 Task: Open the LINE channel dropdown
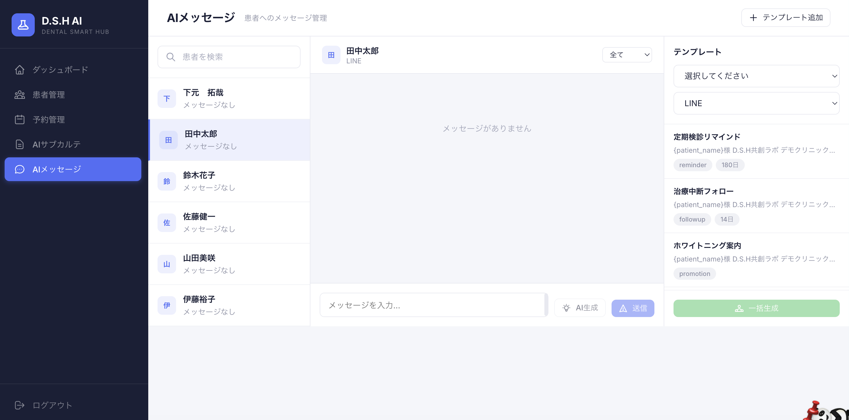click(756, 103)
